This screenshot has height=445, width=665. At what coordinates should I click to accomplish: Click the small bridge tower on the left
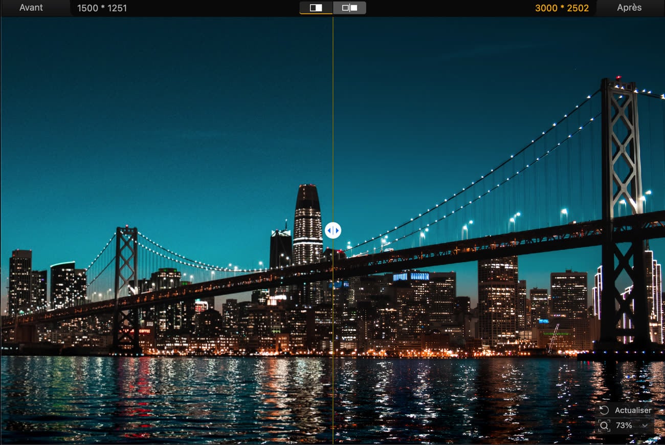[126, 287]
